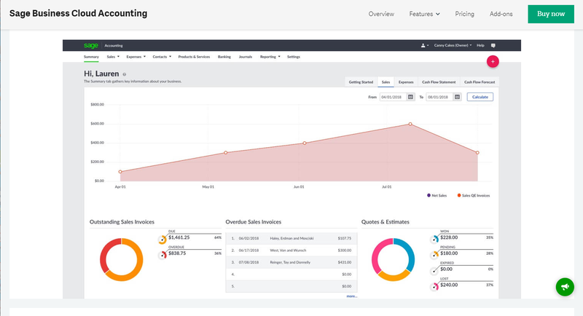The image size is (583, 316).
Task: Click the chat bubble icon beside Help
Action: click(x=493, y=45)
